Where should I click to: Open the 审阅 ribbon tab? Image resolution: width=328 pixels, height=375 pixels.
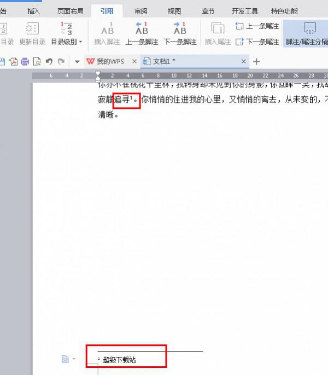(141, 11)
